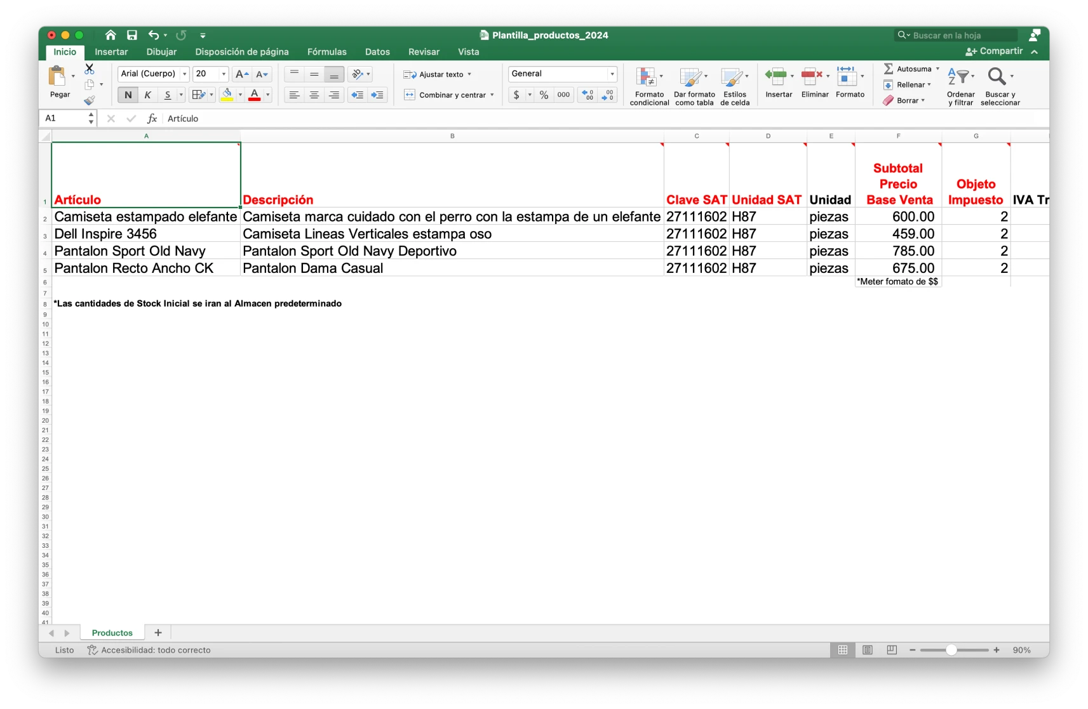Click Ajustar texto to wrap text
This screenshot has width=1088, height=709.
pyautogui.click(x=438, y=74)
